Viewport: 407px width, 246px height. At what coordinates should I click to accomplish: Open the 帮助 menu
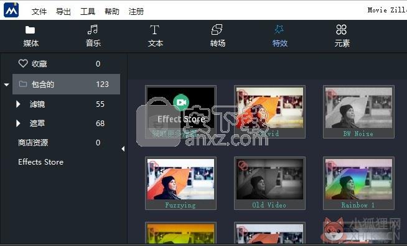(112, 11)
